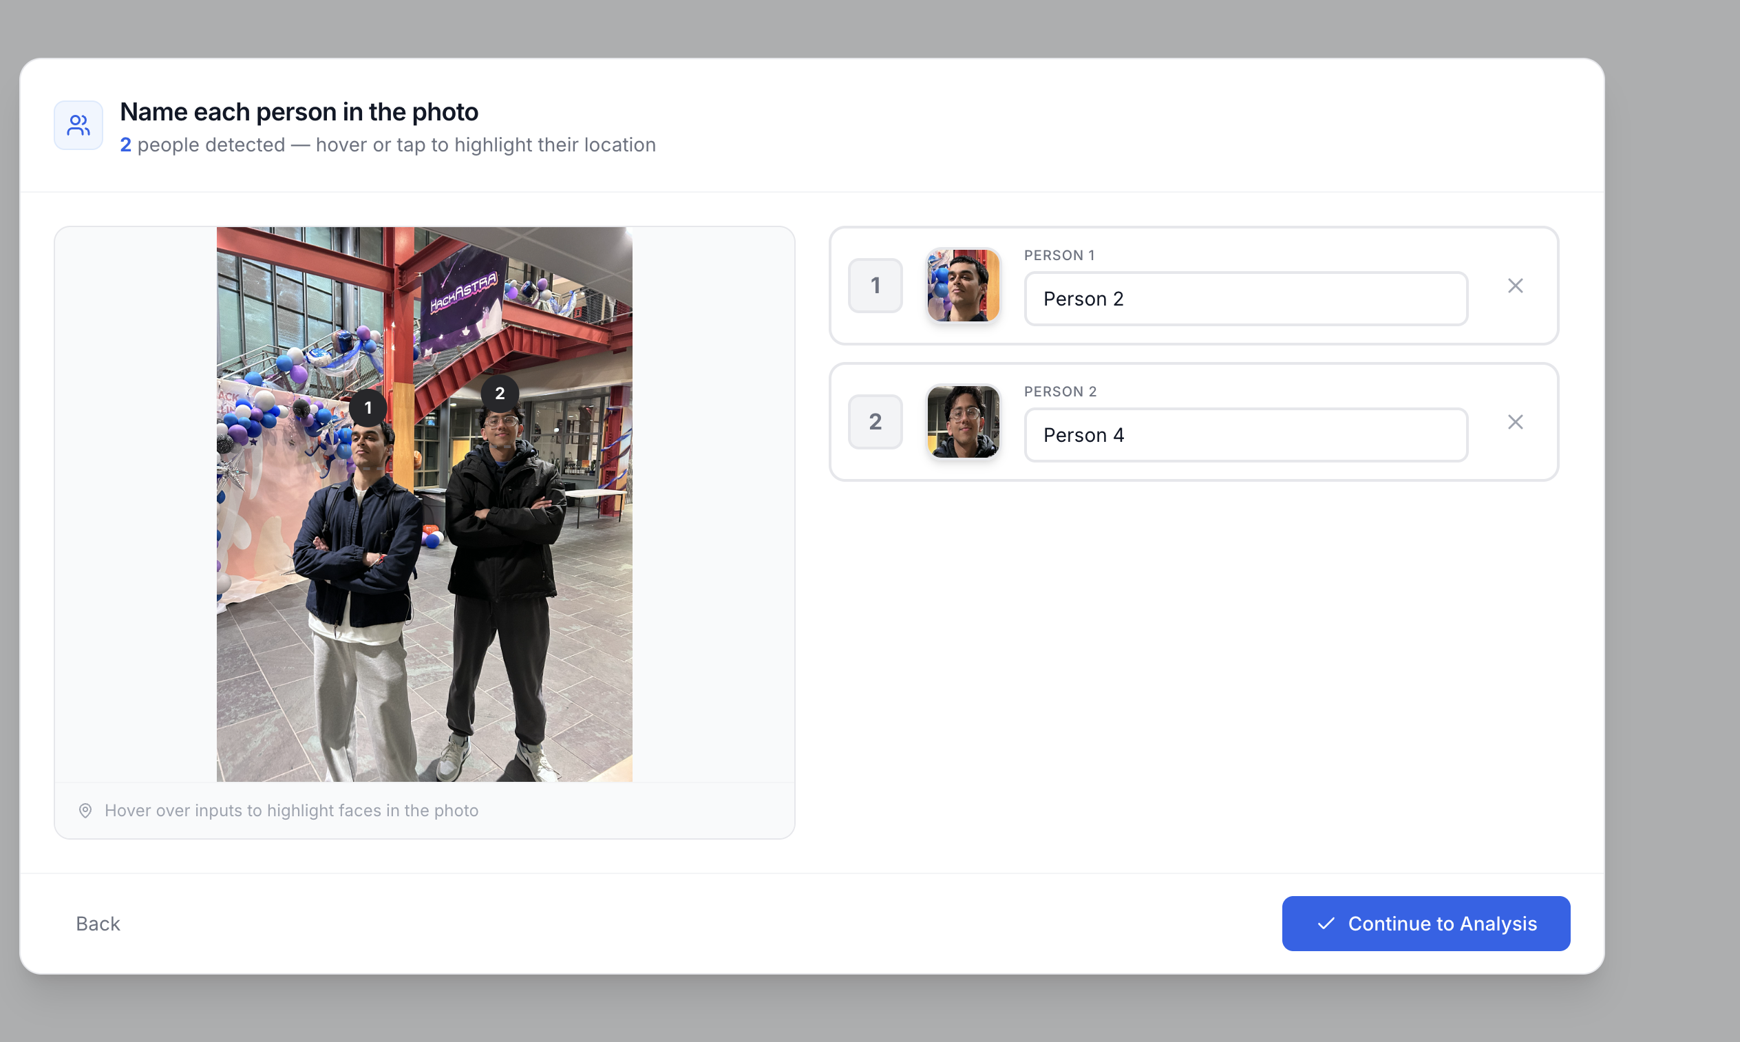
Task: Click the checkmark icon on Continue button
Action: coord(1325,924)
